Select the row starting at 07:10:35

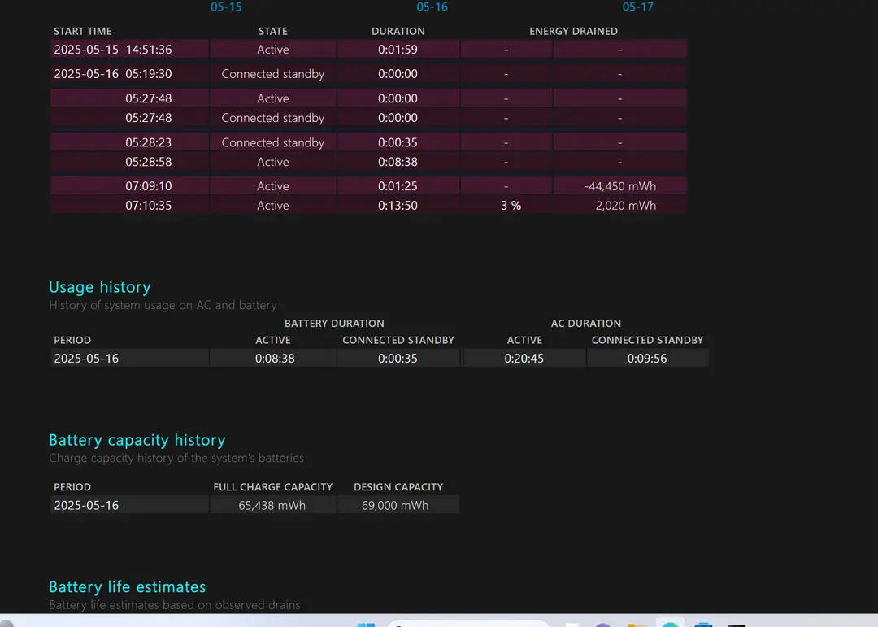(148, 206)
